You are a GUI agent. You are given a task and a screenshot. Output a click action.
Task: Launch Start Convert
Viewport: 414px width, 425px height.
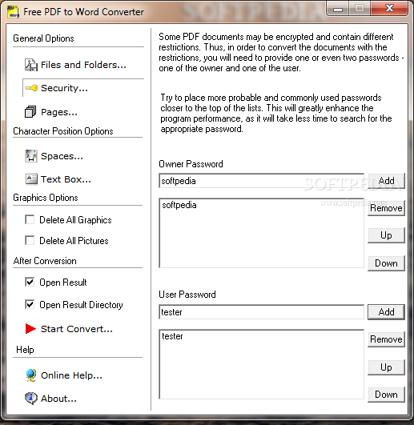(77, 329)
